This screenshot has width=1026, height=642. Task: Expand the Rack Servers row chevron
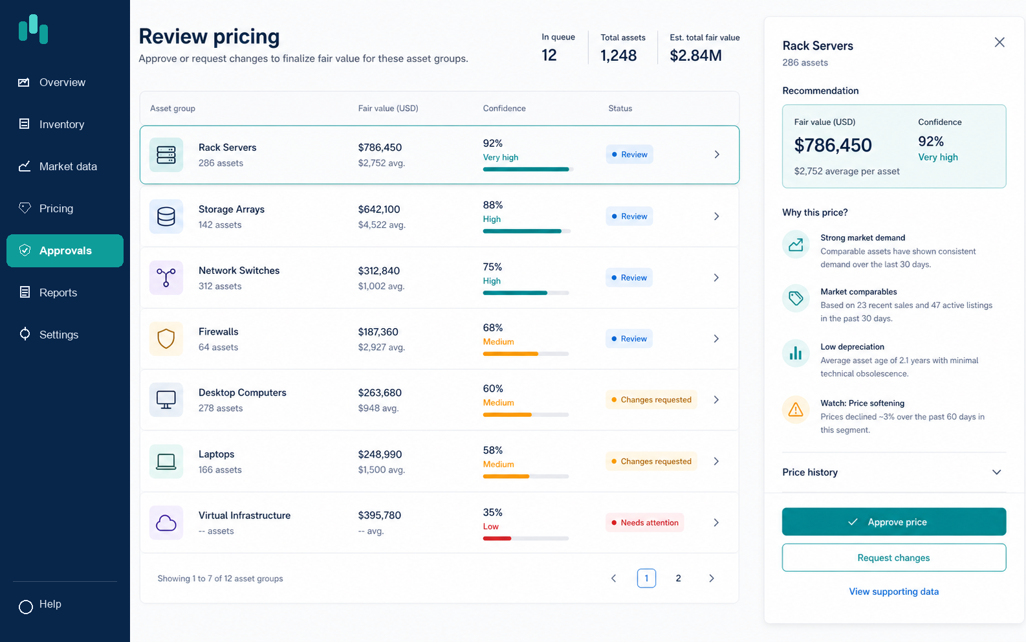[x=717, y=155]
